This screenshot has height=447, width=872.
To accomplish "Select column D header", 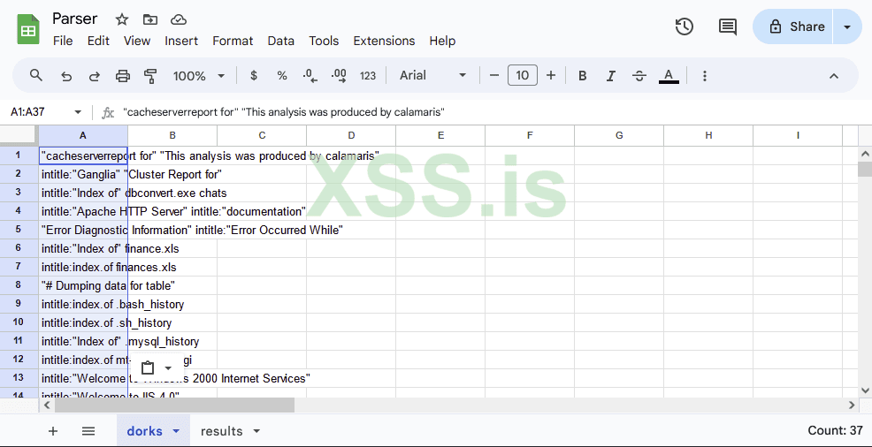I will (x=351, y=135).
